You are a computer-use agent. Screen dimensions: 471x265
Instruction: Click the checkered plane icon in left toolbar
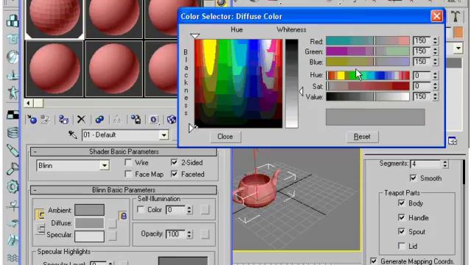[x=13, y=114]
